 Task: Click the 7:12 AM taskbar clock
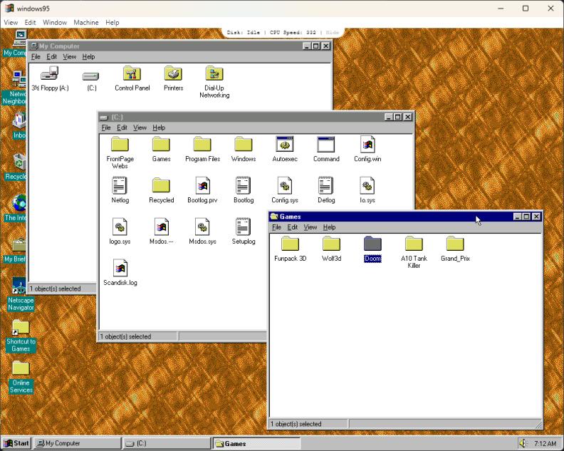(x=545, y=443)
